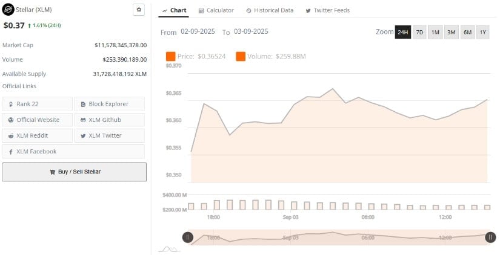
Task: Click the Official Links heading
Action: 19,86
